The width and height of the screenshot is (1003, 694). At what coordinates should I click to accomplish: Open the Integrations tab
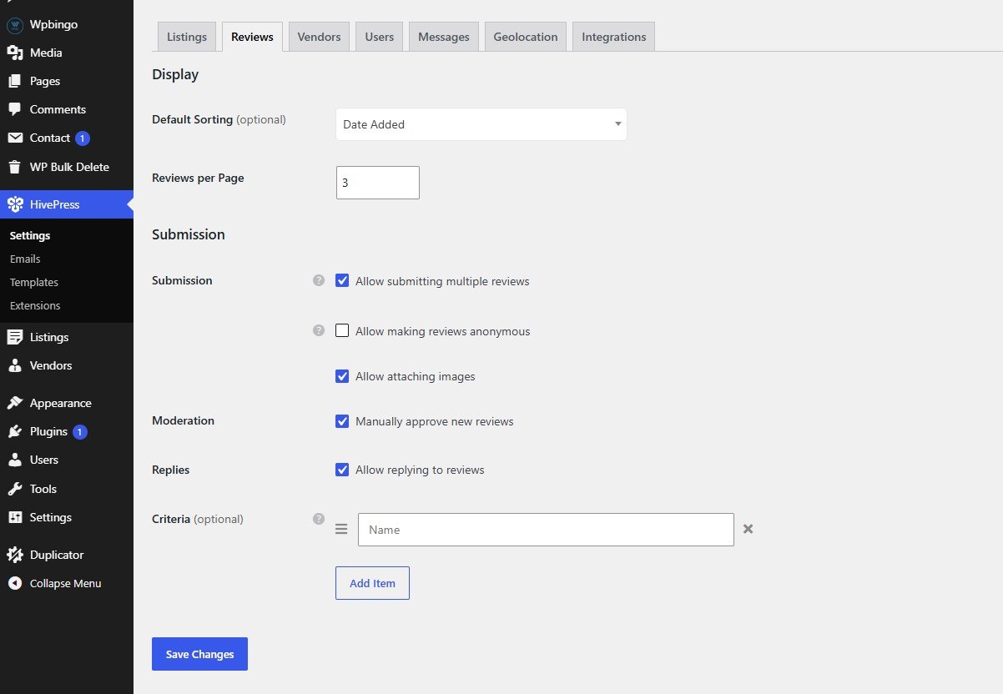click(x=614, y=37)
